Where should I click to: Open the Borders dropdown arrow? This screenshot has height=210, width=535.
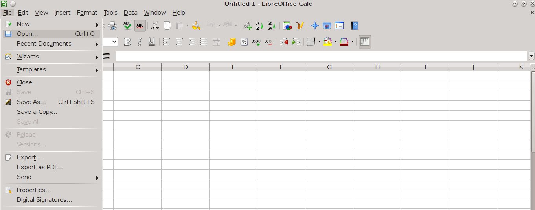(x=319, y=42)
